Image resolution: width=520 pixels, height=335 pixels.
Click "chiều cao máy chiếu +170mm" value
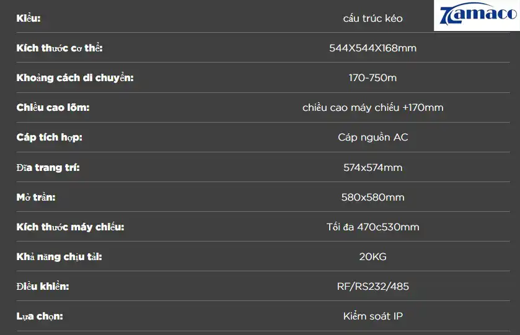pos(372,108)
